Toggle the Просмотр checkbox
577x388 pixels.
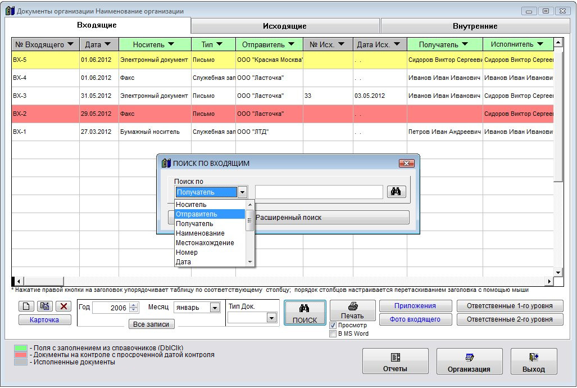point(333,325)
